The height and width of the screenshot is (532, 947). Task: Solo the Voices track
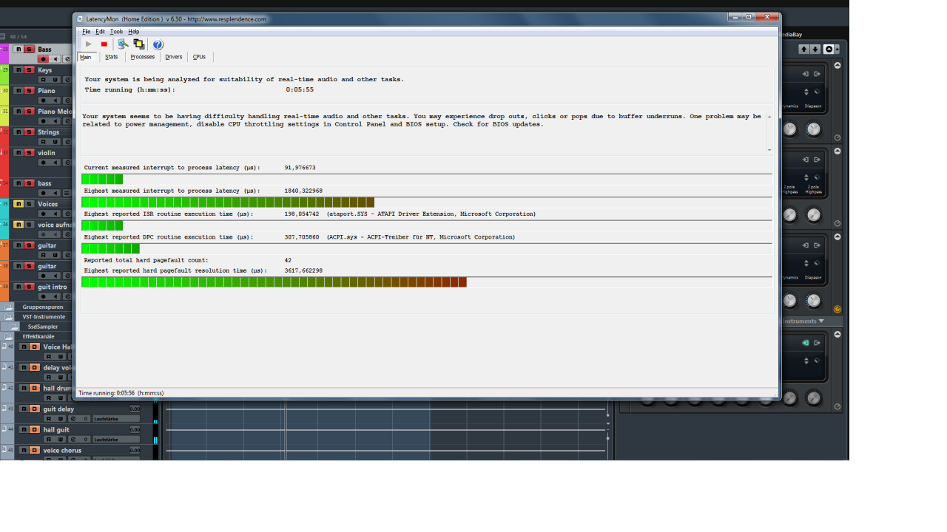click(29, 204)
